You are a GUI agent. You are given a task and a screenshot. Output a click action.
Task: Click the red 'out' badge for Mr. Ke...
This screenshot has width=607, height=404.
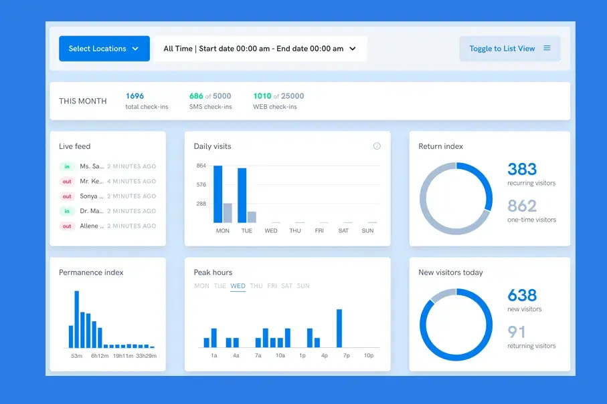(x=67, y=182)
